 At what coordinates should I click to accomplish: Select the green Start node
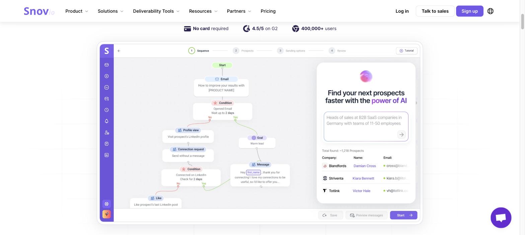[222, 65]
